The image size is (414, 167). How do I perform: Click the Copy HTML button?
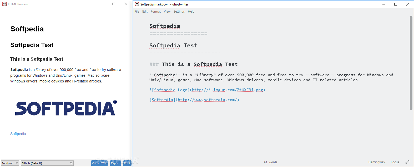pyautogui.click(x=99, y=163)
